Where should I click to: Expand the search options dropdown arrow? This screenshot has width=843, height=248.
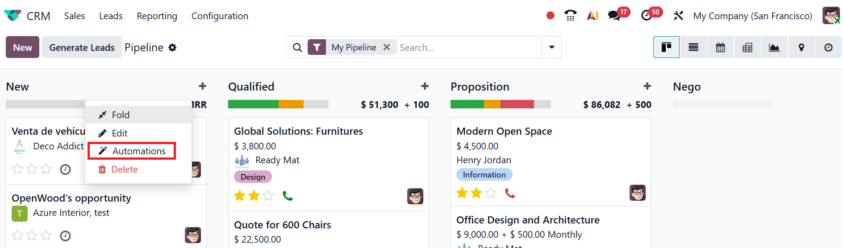coord(552,47)
